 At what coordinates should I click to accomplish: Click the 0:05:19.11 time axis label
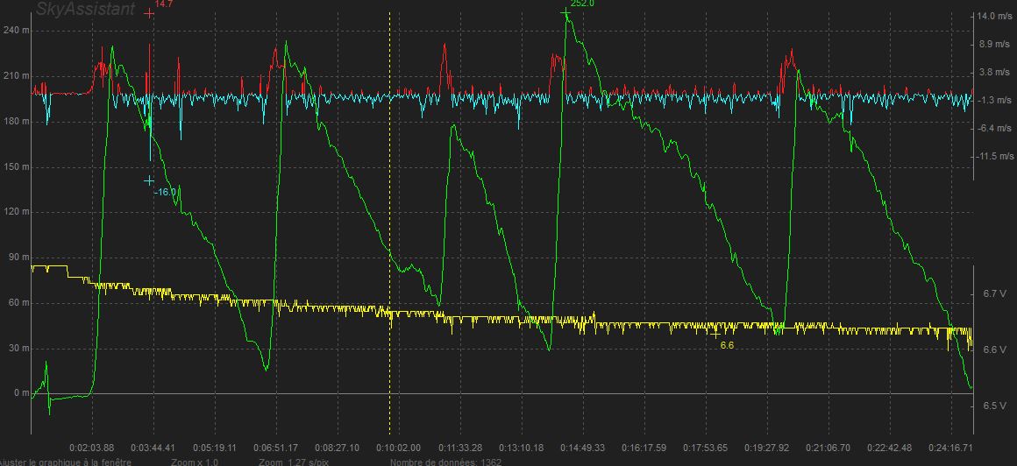[x=215, y=448]
